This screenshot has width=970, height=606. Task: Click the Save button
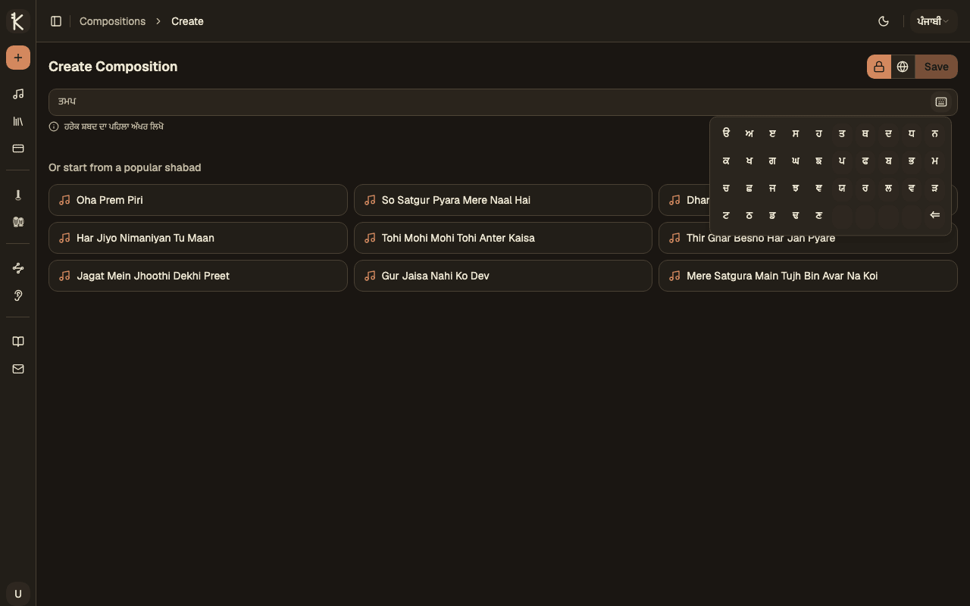pyautogui.click(x=936, y=67)
